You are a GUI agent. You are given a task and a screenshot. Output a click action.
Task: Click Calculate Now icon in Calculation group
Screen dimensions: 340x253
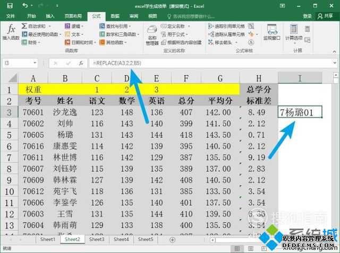point(307,29)
